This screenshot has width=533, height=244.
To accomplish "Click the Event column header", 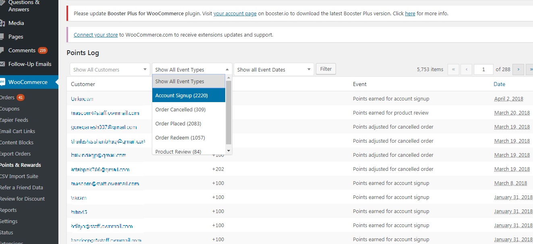I will (360, 84).
